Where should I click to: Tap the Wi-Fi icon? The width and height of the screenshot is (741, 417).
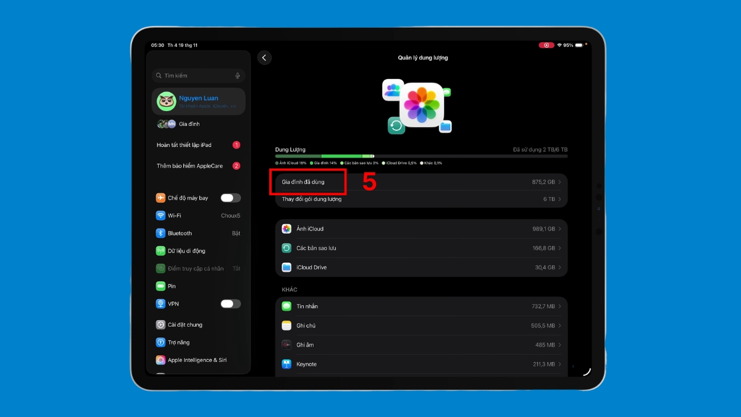point(161,216)
